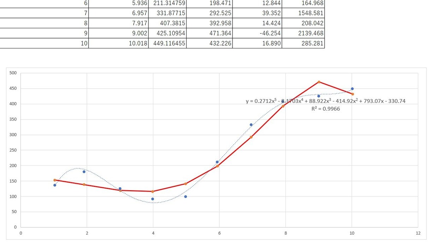Select the cell containing 6.957

(118, 13)
